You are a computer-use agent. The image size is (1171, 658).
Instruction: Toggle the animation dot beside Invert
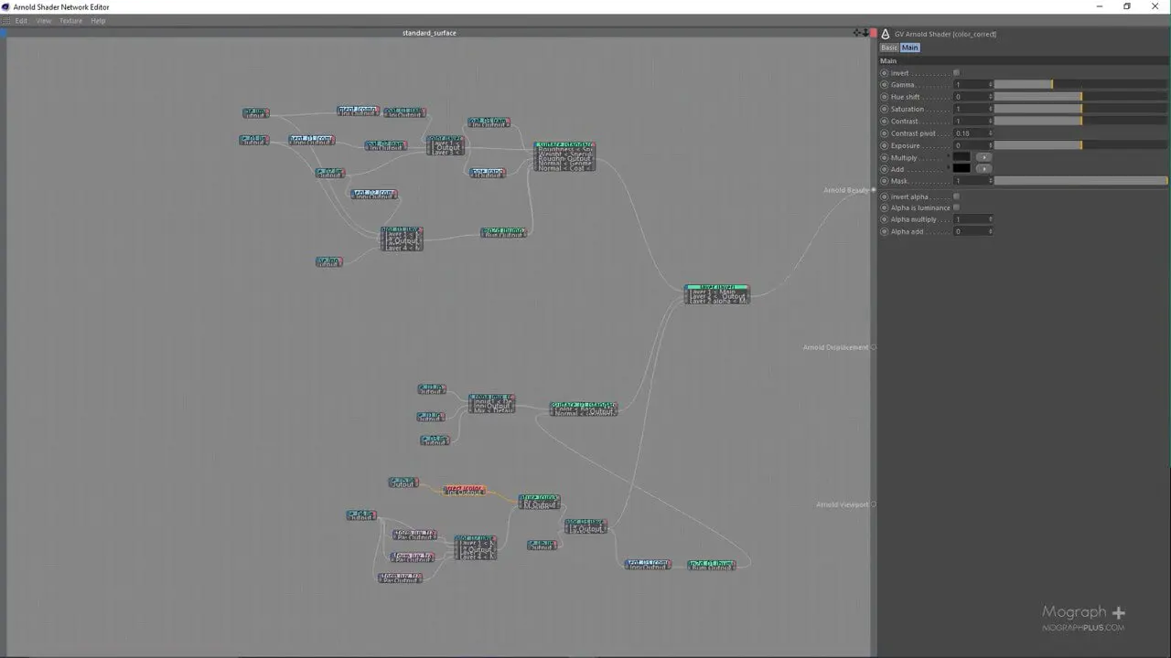[x=885, y=73]
